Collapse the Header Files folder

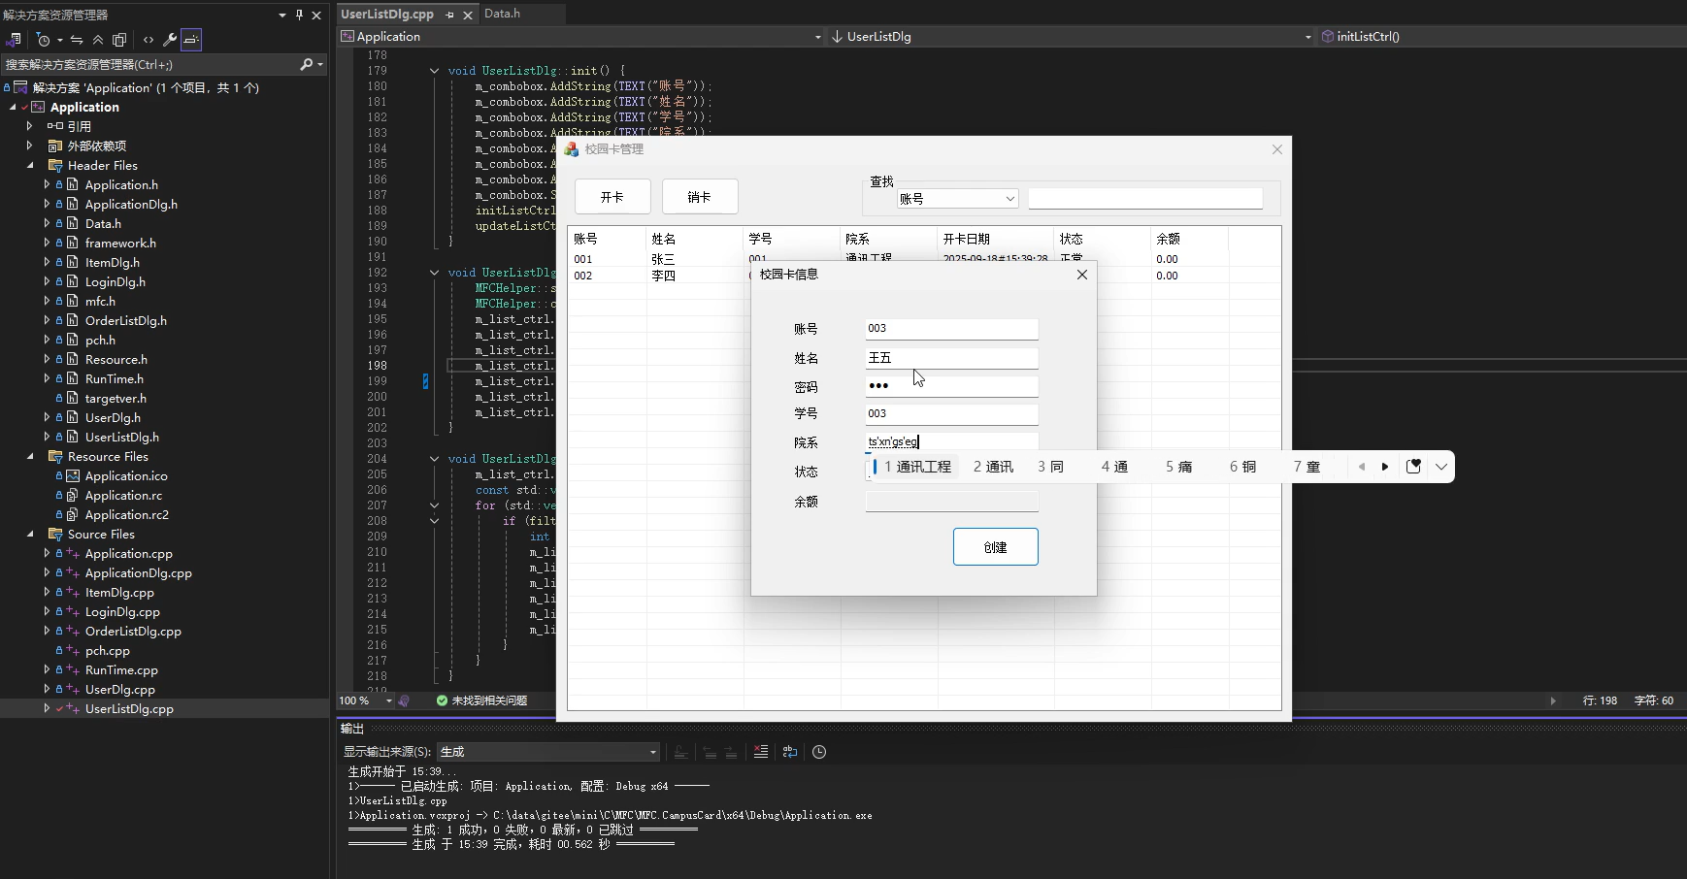[x=29, y=165]
